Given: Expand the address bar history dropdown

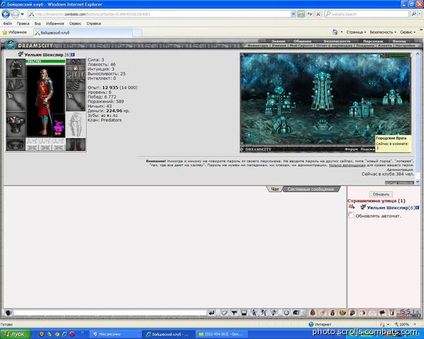Looking at the screenshot, I should point(293,14).
